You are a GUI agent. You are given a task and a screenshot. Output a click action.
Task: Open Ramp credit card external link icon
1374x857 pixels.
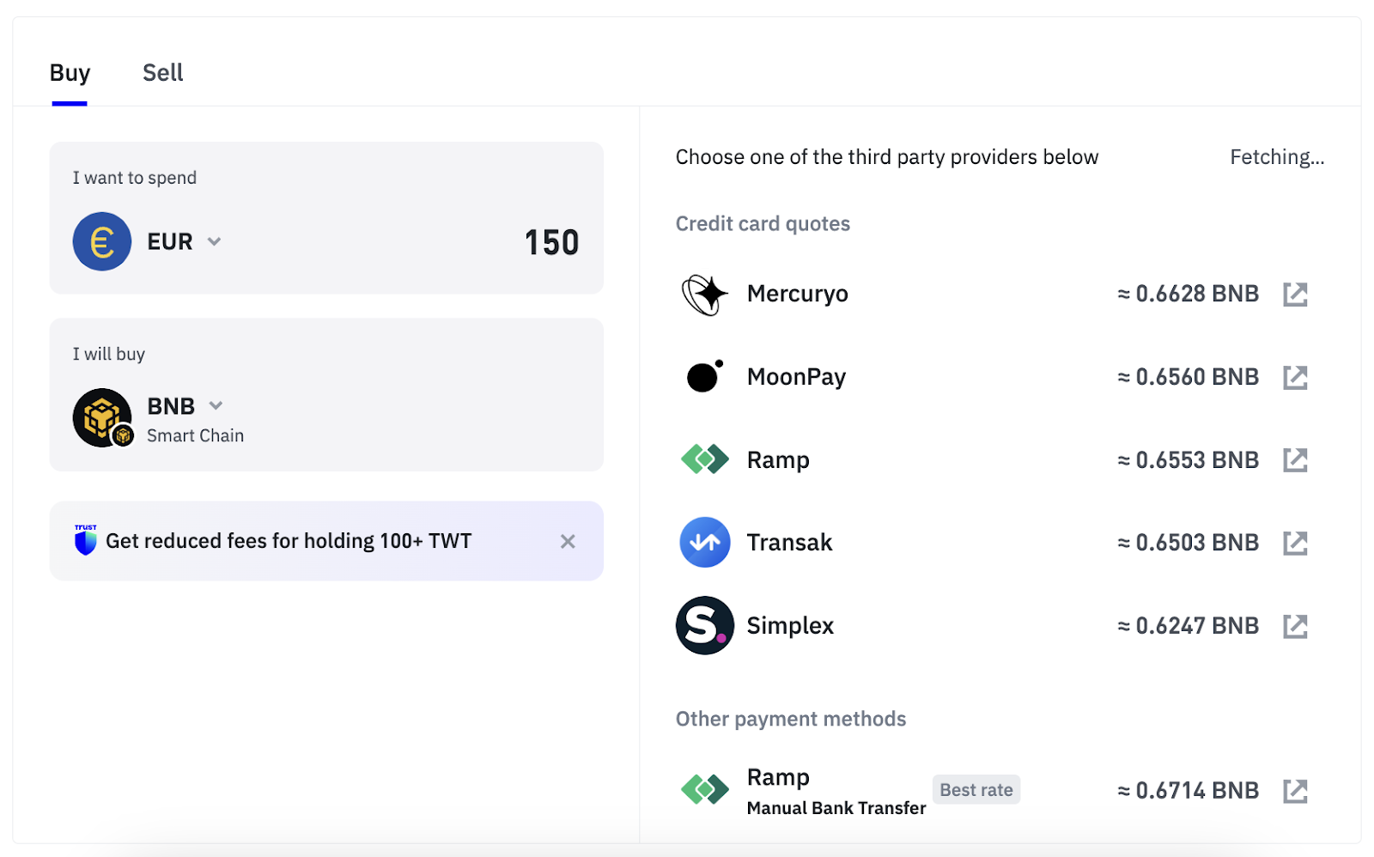pyautogui.click(x=1295, y=460)
